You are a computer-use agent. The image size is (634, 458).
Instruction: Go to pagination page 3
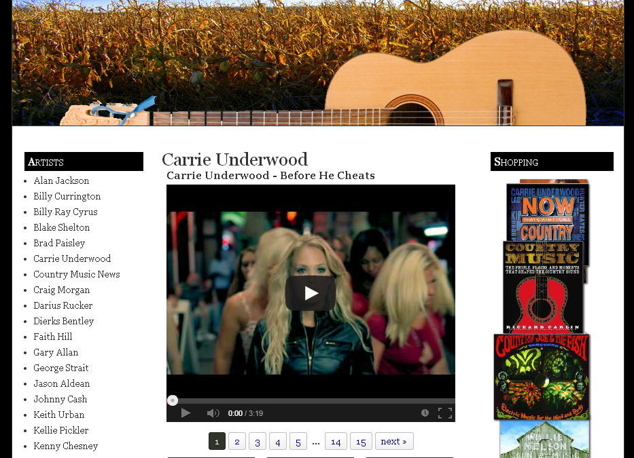257,441
